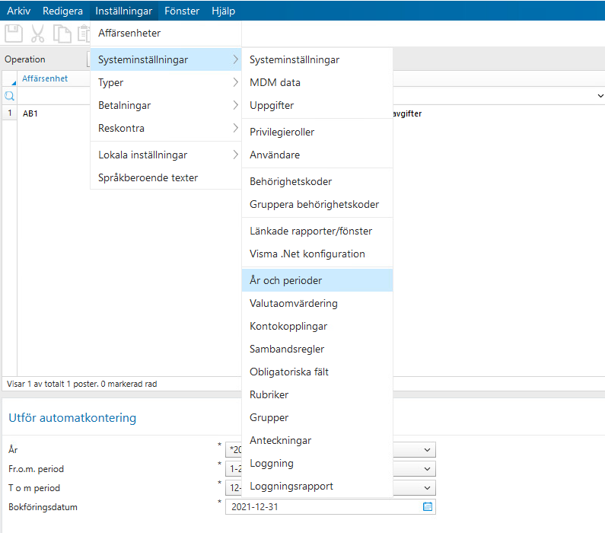Screen dimensions: 605x533
Task: Click the Save diskette toolbar icon
Action: (14, 34)
